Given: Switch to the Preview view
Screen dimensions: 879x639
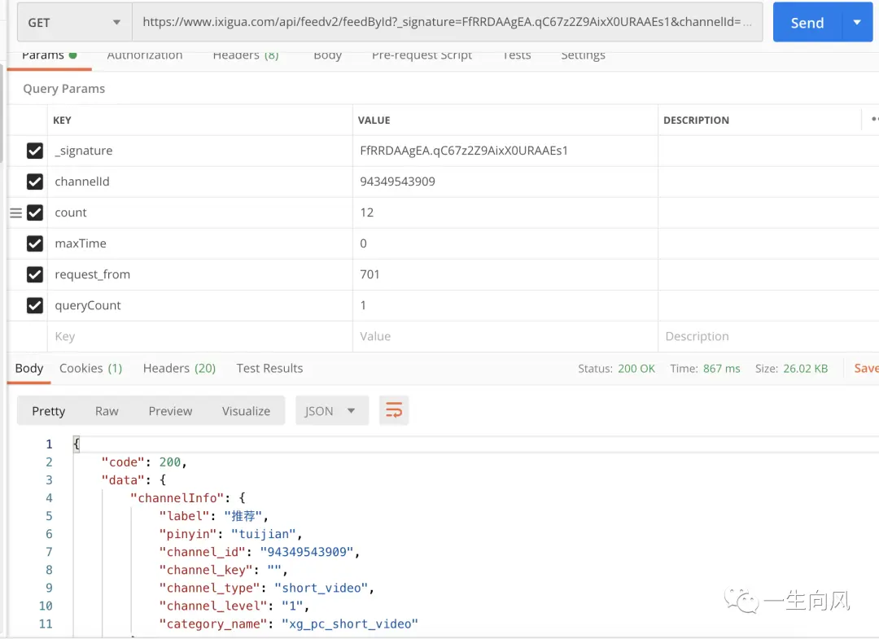Looking at the screenshot, I should point(170,411).
